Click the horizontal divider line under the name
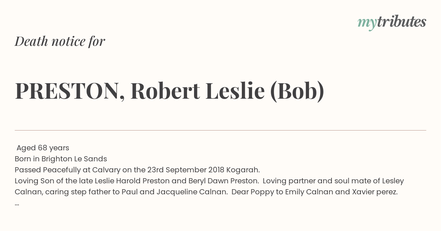441x231 pixels. (220, 130)
